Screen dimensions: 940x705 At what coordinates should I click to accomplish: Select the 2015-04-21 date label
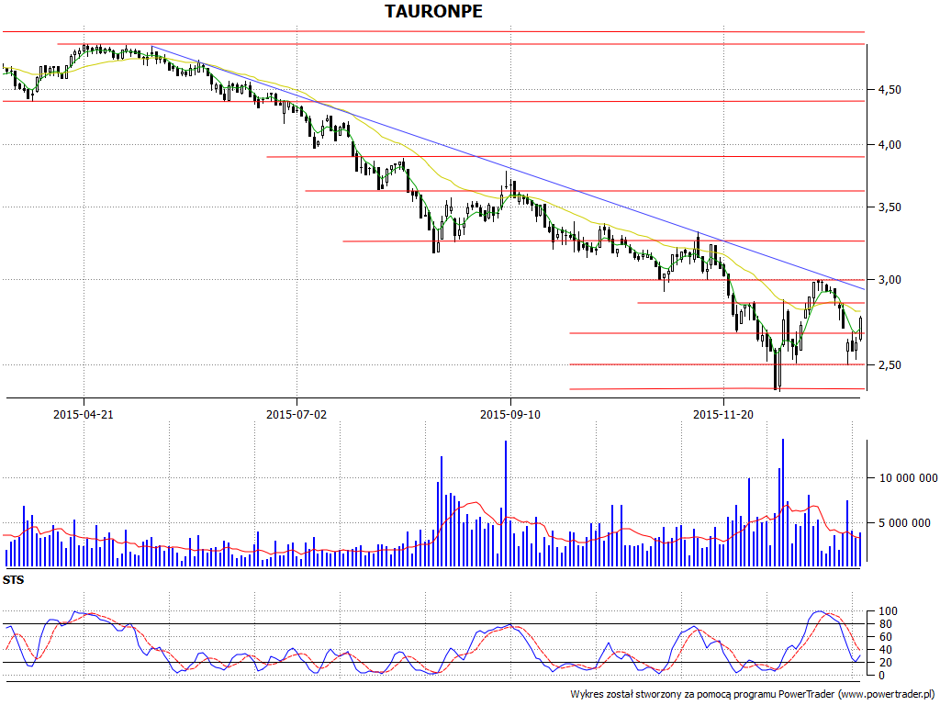(x=84, y=414)
